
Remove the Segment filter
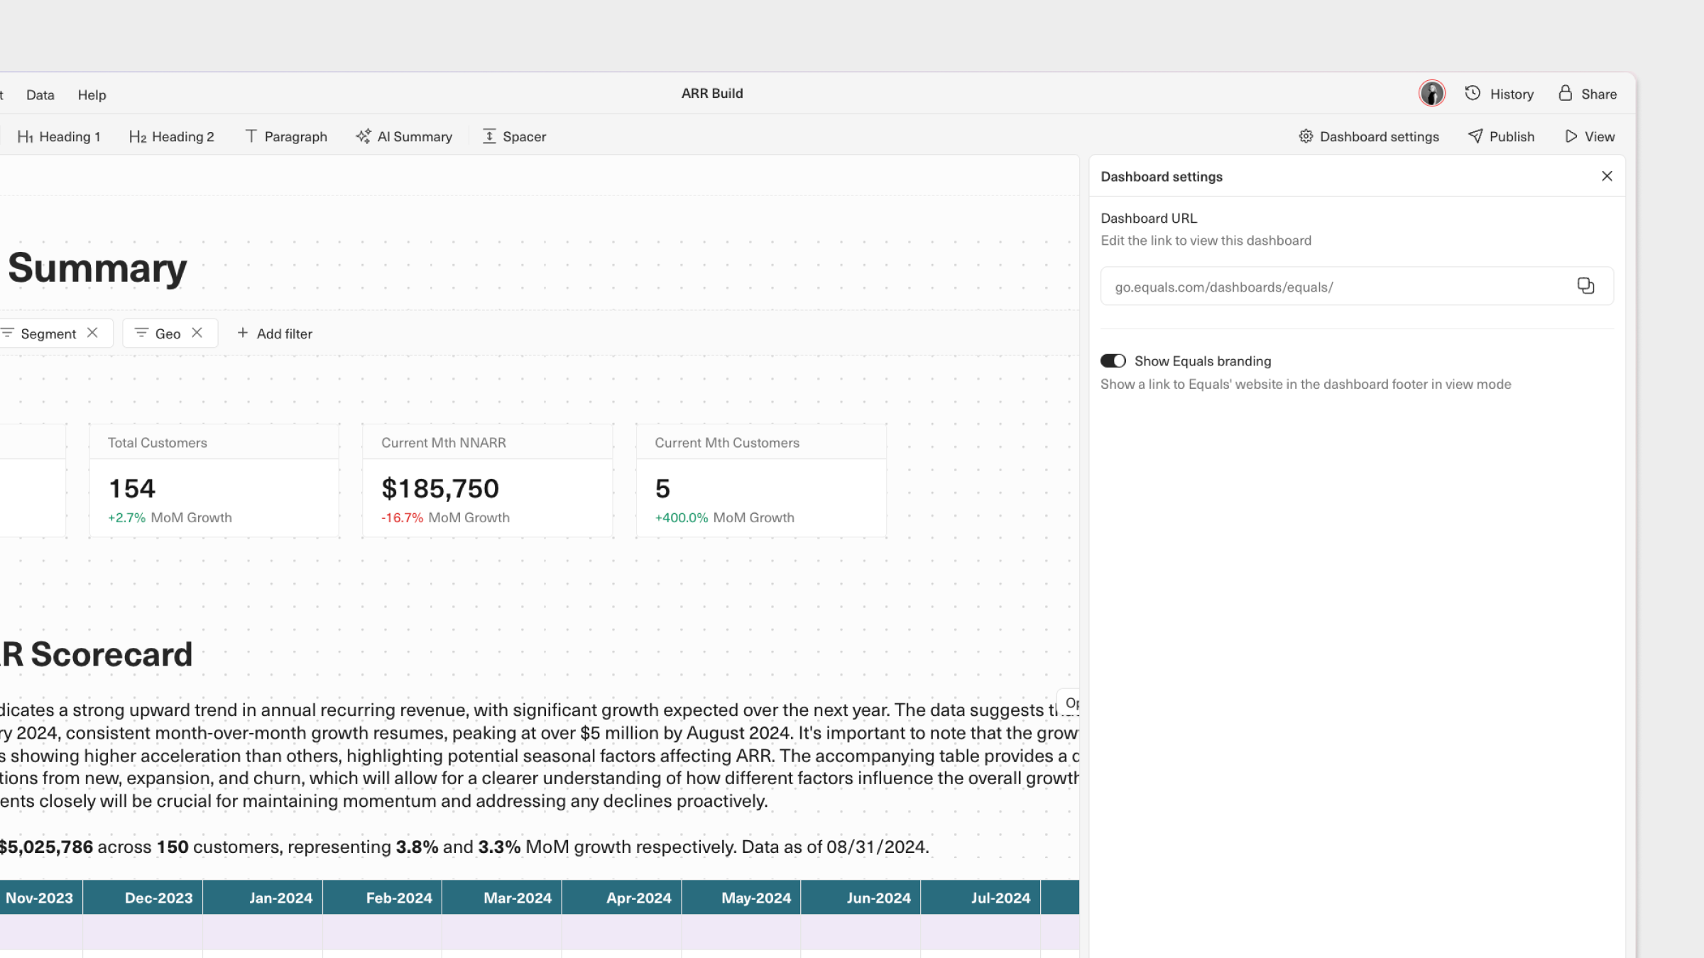92,333
